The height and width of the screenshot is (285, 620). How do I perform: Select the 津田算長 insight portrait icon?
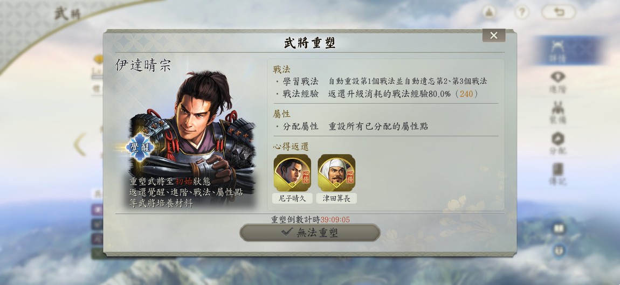(336, 173)
